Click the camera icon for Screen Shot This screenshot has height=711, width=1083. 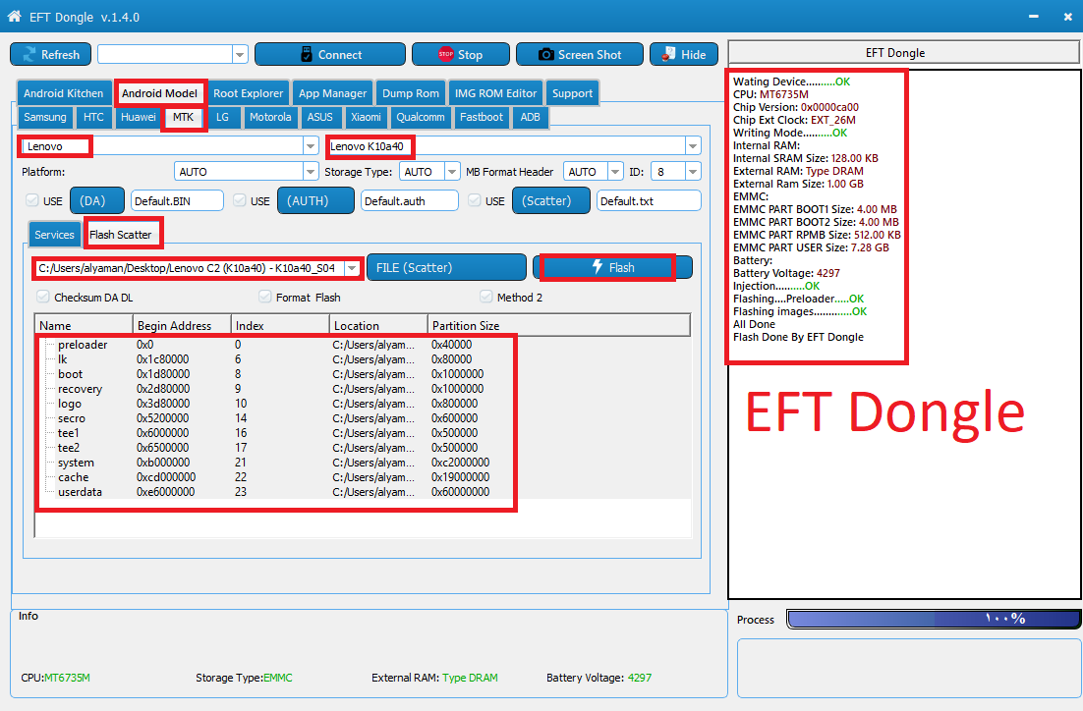[546, 55]
